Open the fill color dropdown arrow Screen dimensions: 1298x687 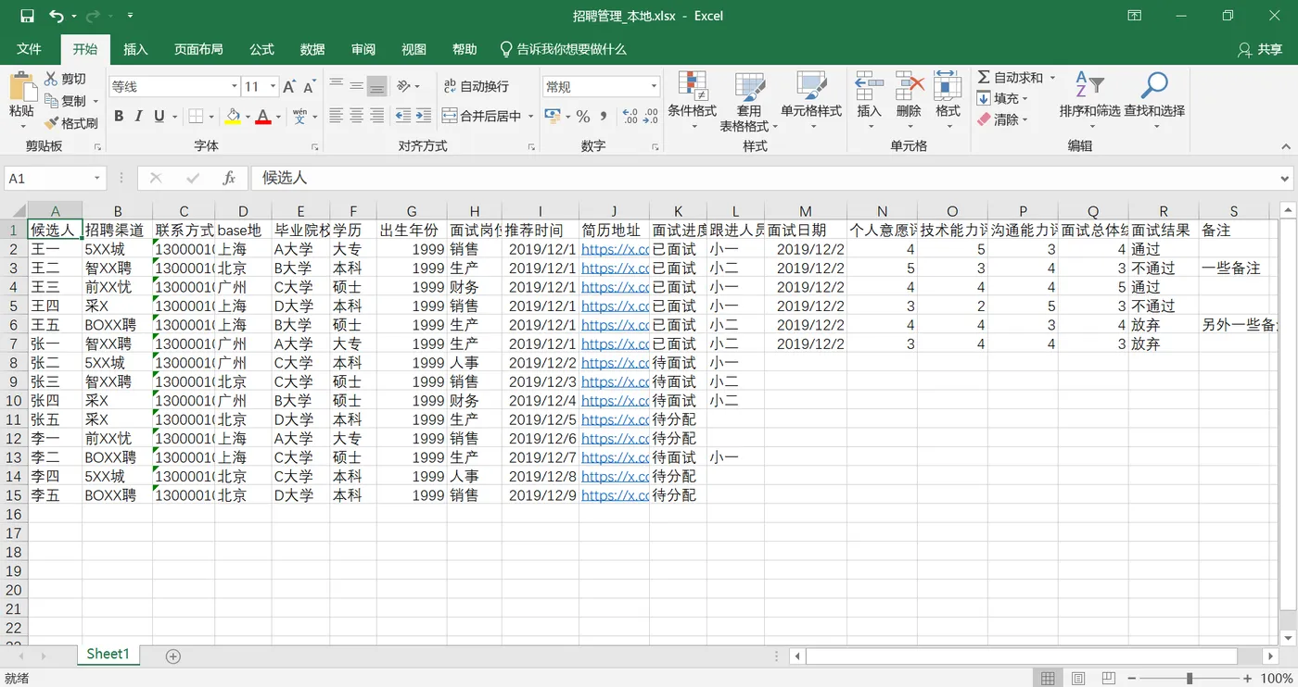click(248, 117)
